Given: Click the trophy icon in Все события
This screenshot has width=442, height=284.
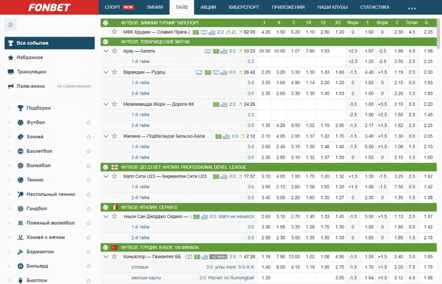Looking at the screenshot, I should pyautogui.click(x=11, y=43).
